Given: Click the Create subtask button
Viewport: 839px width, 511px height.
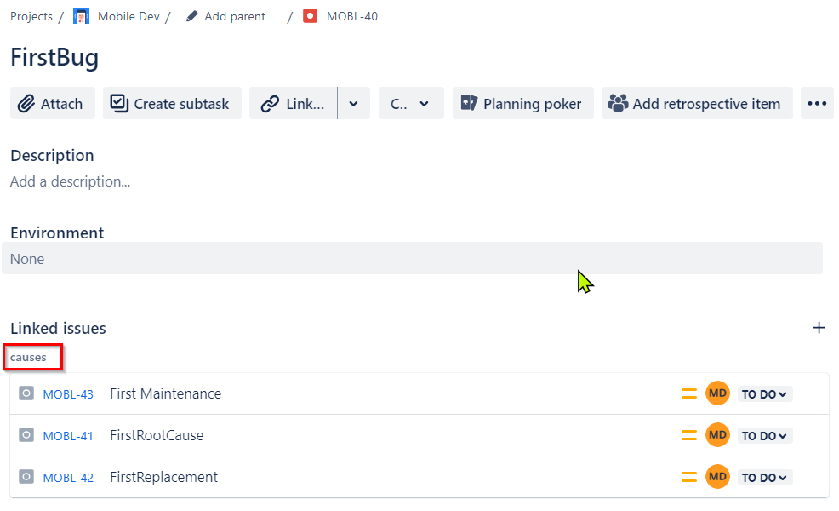Looking at the screenshot, I should (172, 103).
